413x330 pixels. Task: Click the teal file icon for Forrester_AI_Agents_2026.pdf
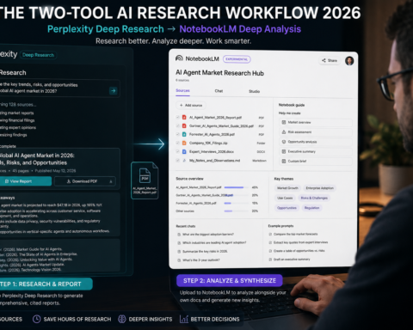pyautogui.click(x=184, y=134)
